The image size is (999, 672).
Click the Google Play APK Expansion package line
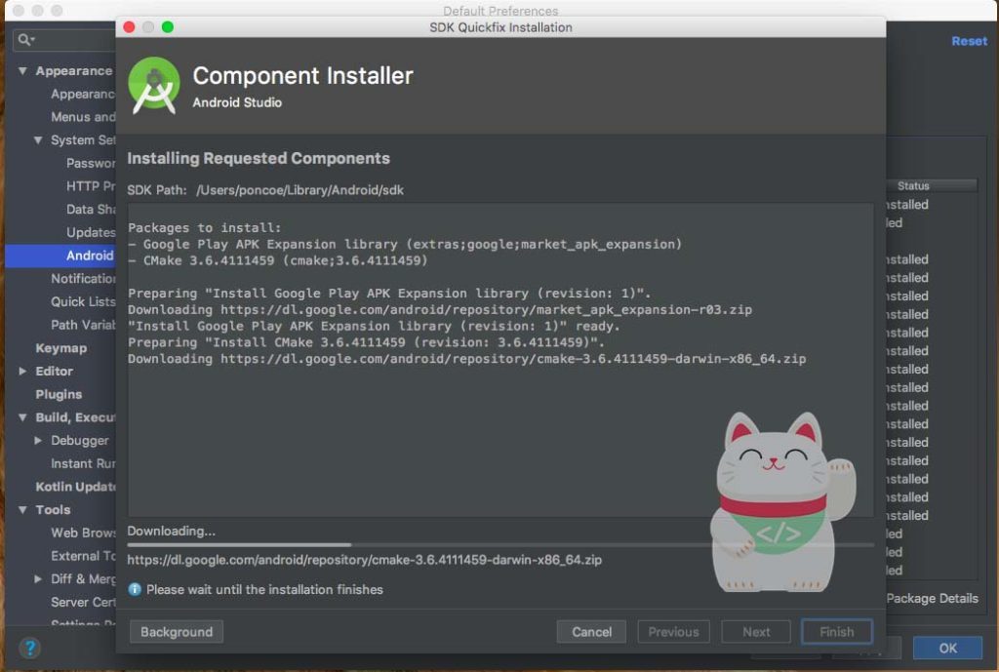(405, 244)
